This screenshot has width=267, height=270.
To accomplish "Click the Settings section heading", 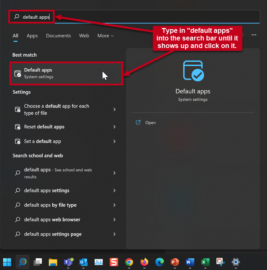I will (21, 92).
